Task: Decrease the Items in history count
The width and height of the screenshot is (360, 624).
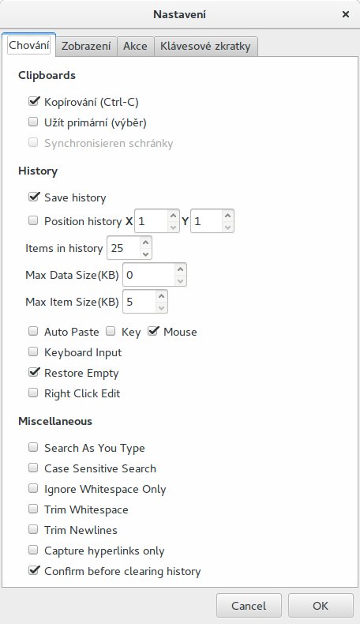Action: pos(145,254)
